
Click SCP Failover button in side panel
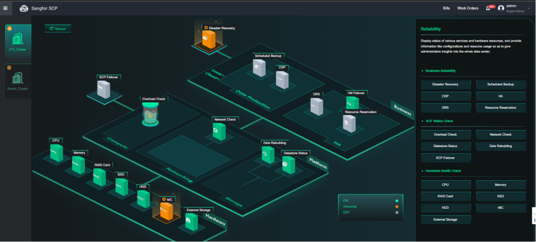click(446, 158)
